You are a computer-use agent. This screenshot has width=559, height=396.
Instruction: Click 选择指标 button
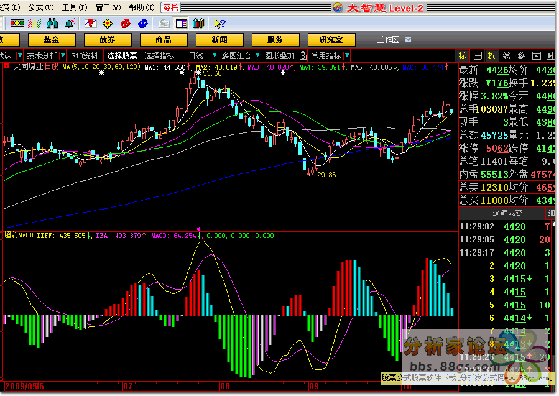(159, 55)
